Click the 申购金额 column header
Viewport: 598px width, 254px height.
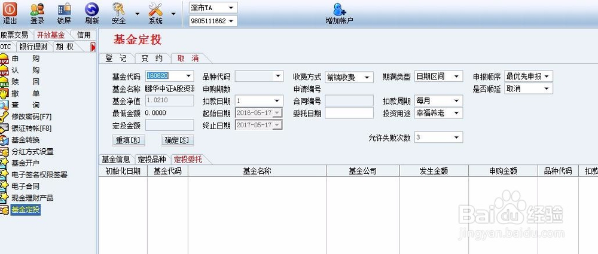tap(503, 171)
